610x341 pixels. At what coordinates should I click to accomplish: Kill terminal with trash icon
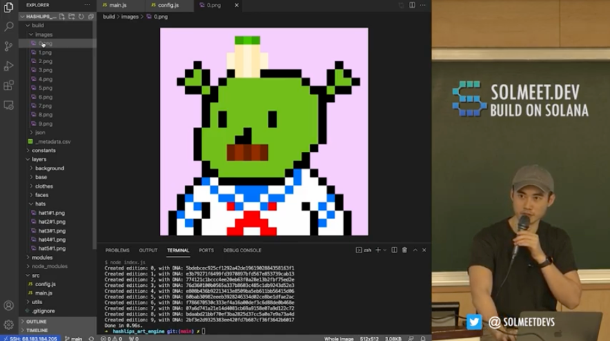(404, 250)
